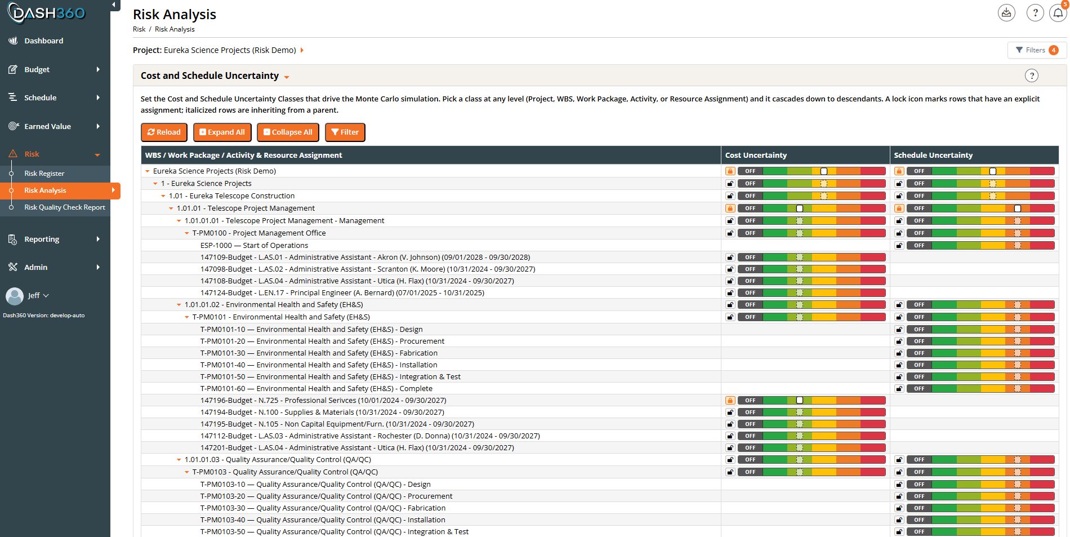
Task: Open the notifications bell icon
Action: 1058,12
